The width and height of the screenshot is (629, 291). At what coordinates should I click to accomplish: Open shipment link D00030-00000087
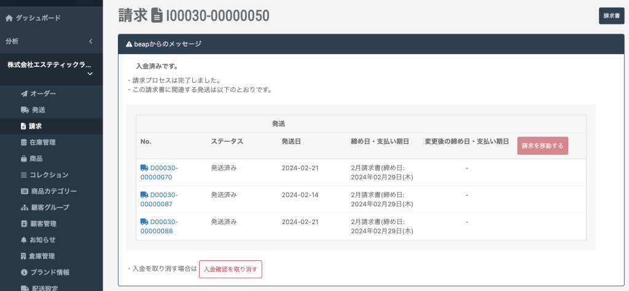click(159, 200)
